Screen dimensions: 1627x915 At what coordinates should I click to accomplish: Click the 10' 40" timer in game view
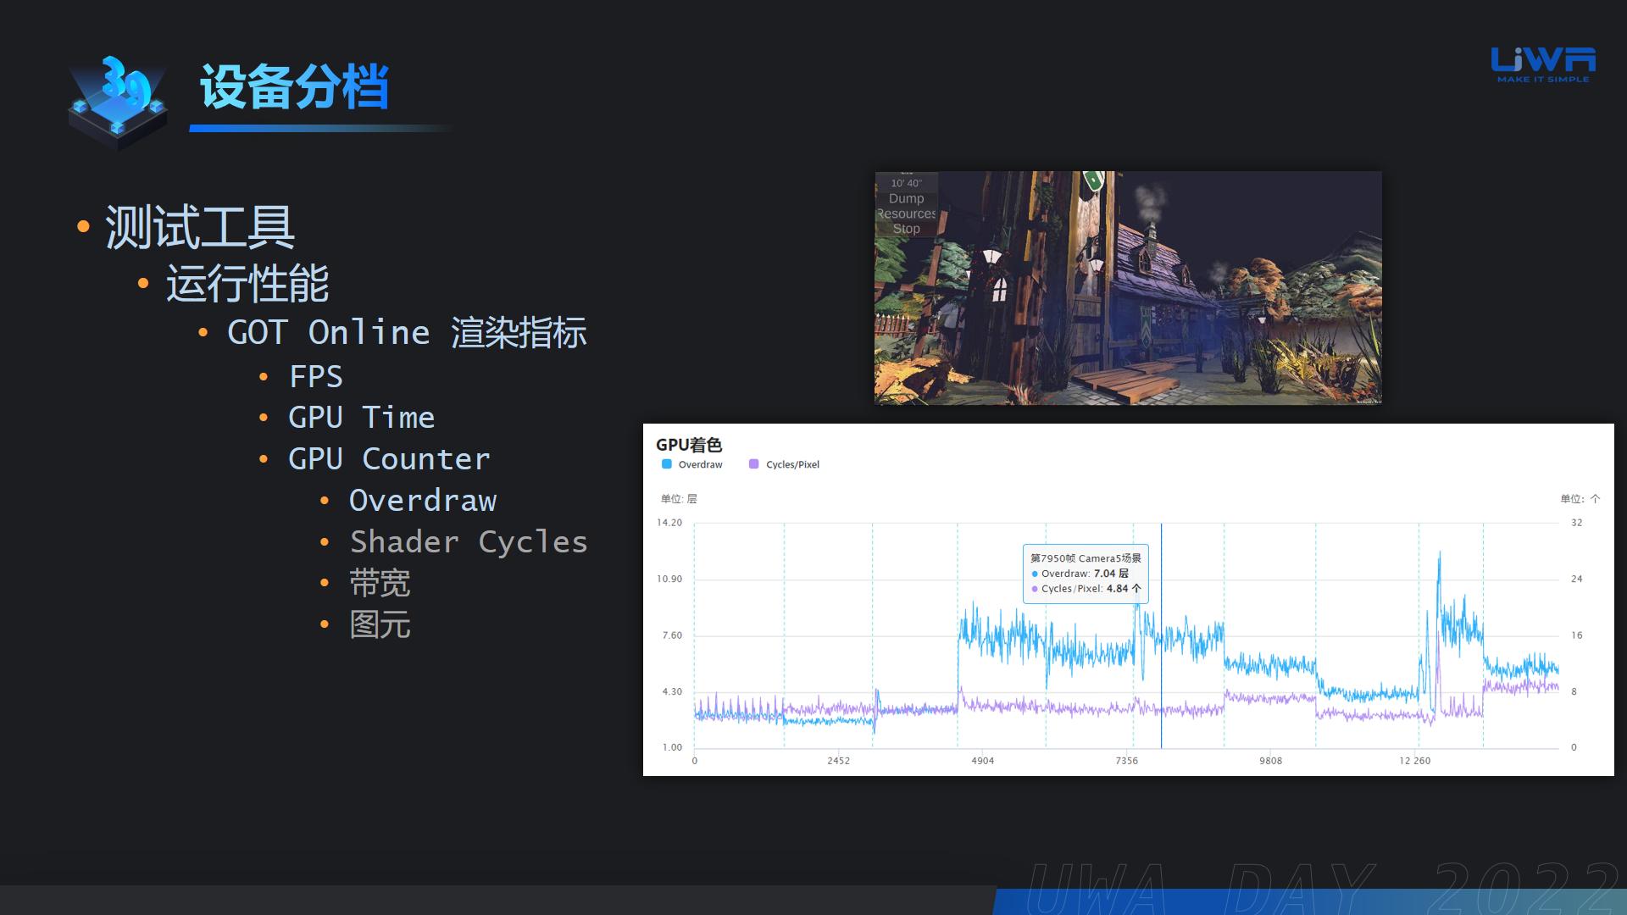906,183
